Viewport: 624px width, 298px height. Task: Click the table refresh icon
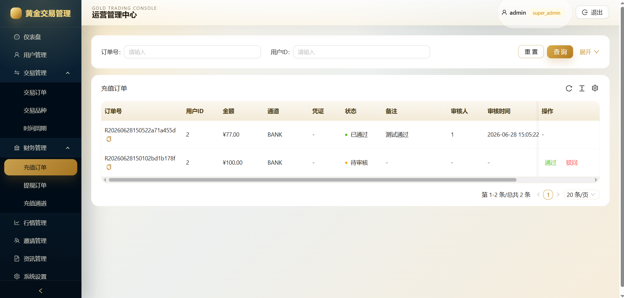[x=569, y=88]
